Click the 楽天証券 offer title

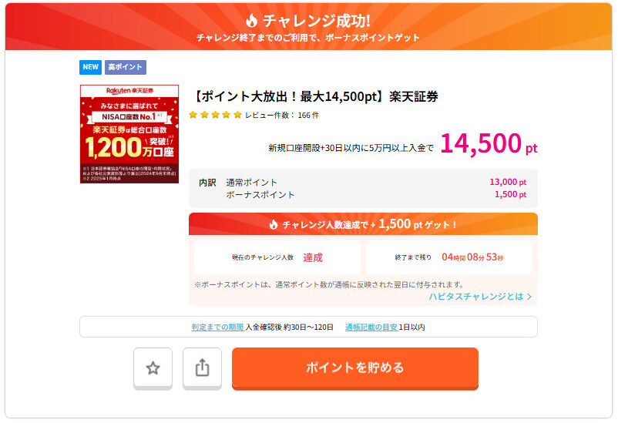315,96
